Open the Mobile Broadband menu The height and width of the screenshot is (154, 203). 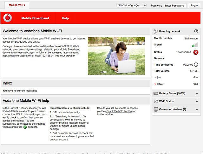click(x=35, y=18)
